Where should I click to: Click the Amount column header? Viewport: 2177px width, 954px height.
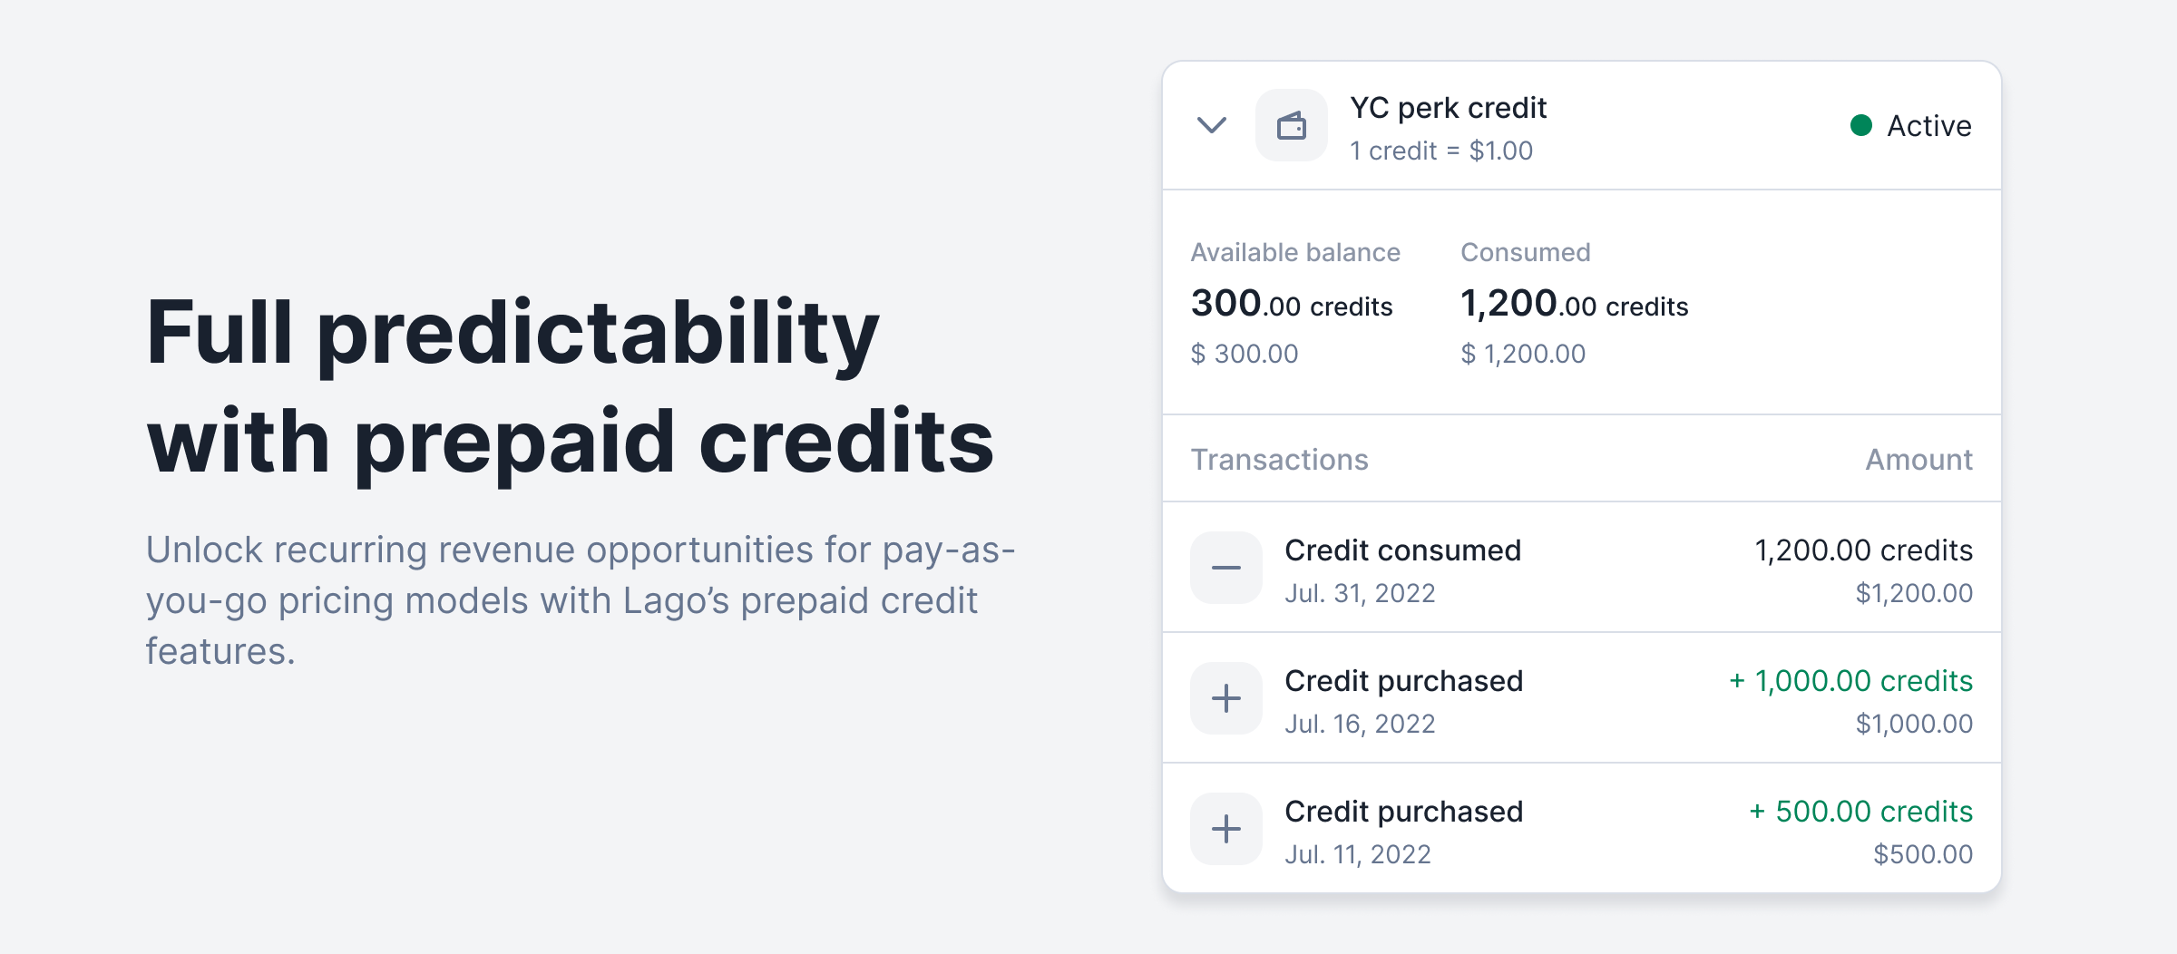1918,460
